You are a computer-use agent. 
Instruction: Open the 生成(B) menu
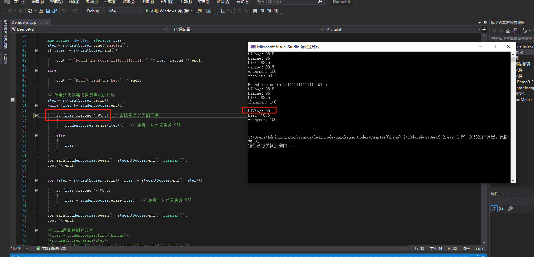coord(110,2)
